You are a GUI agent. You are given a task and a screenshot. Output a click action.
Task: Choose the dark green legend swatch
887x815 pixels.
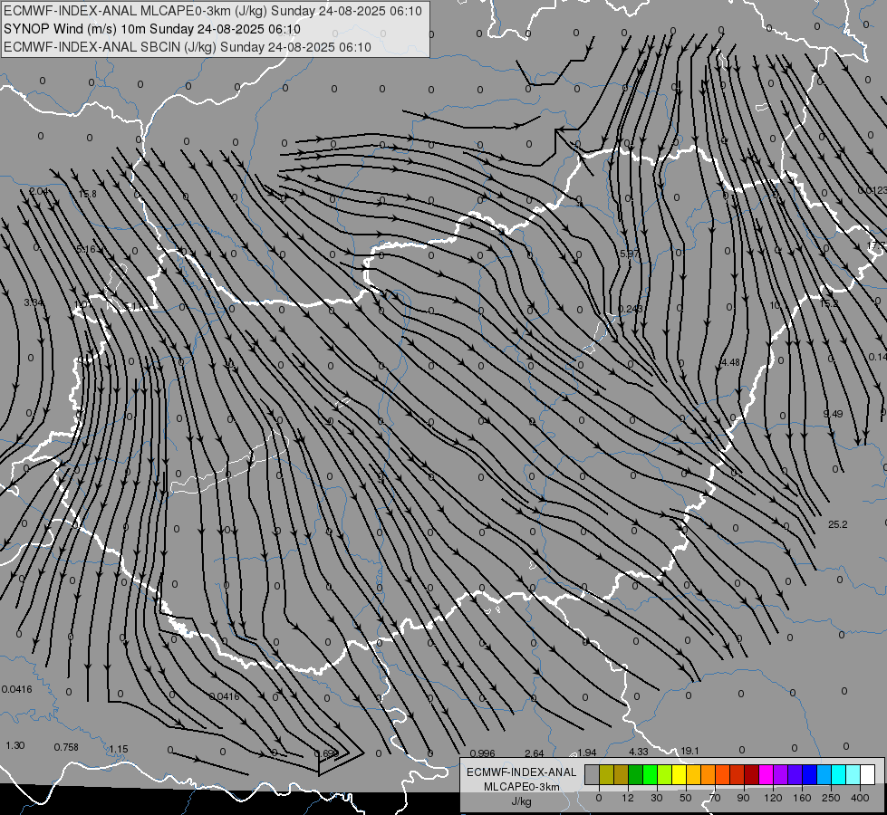pos(636,774)
